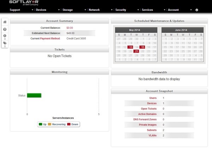Open the Account menu
The image size is (212, 148).
pyautogui.click(x=173, y=10)
